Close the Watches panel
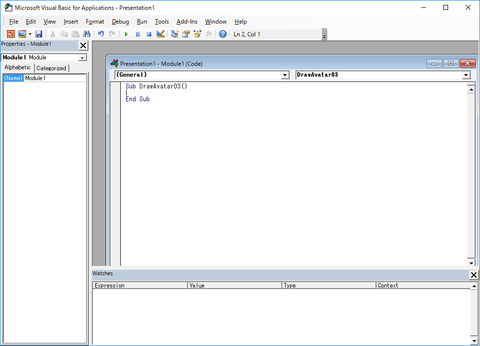This screenshot has height=346, width=480. tap(474, 275)
